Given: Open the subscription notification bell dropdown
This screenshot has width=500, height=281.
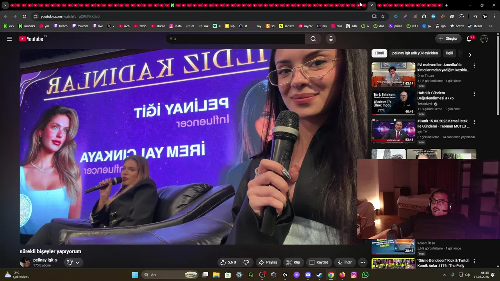Looking at the screenshot, I should 73,262.
